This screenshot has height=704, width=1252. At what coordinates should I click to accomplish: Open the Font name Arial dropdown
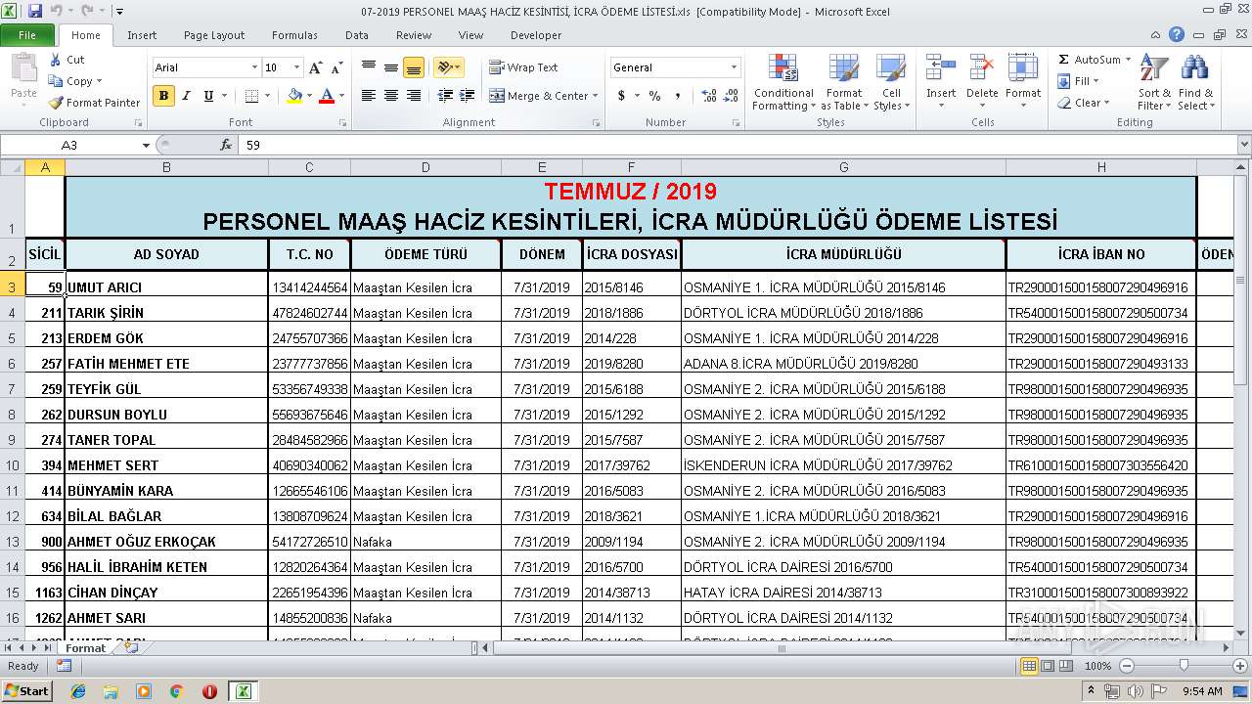[x=255, y=67]
